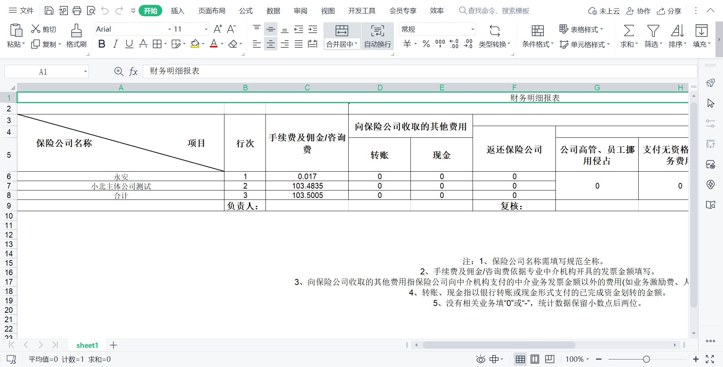Click the horizontal scrollbar thumb
723x367 pixels.
click(499, 345)
